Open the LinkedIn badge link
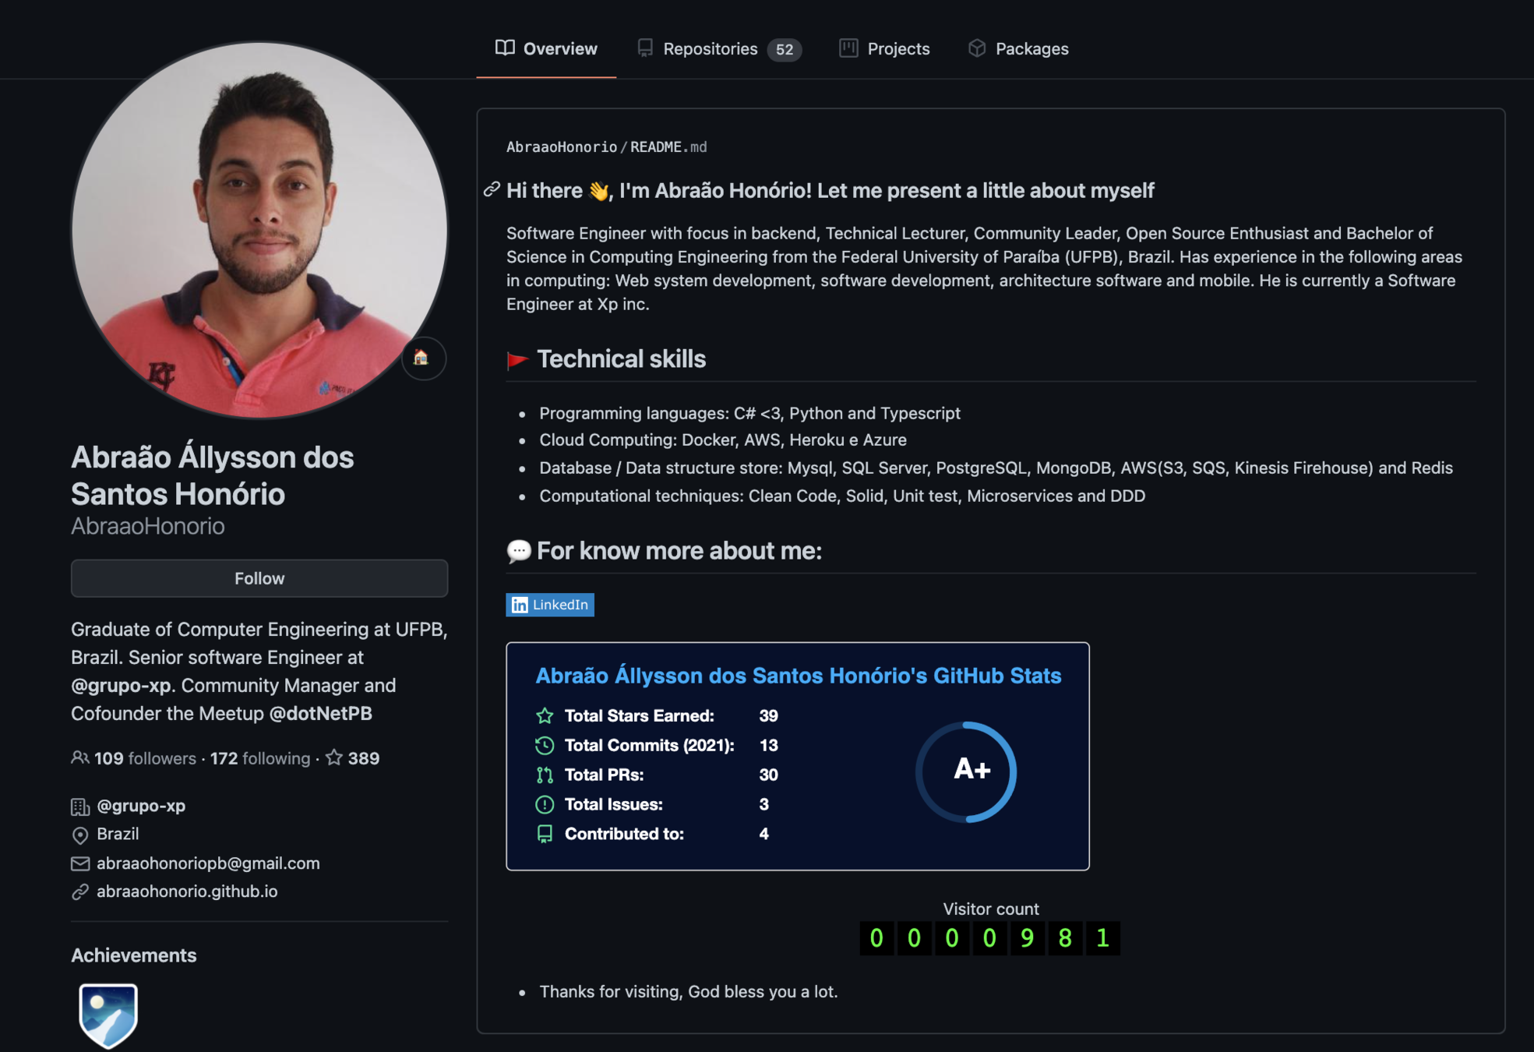Image resolution: width=1534 pixels, height=1052 pixels. (550, 605)
